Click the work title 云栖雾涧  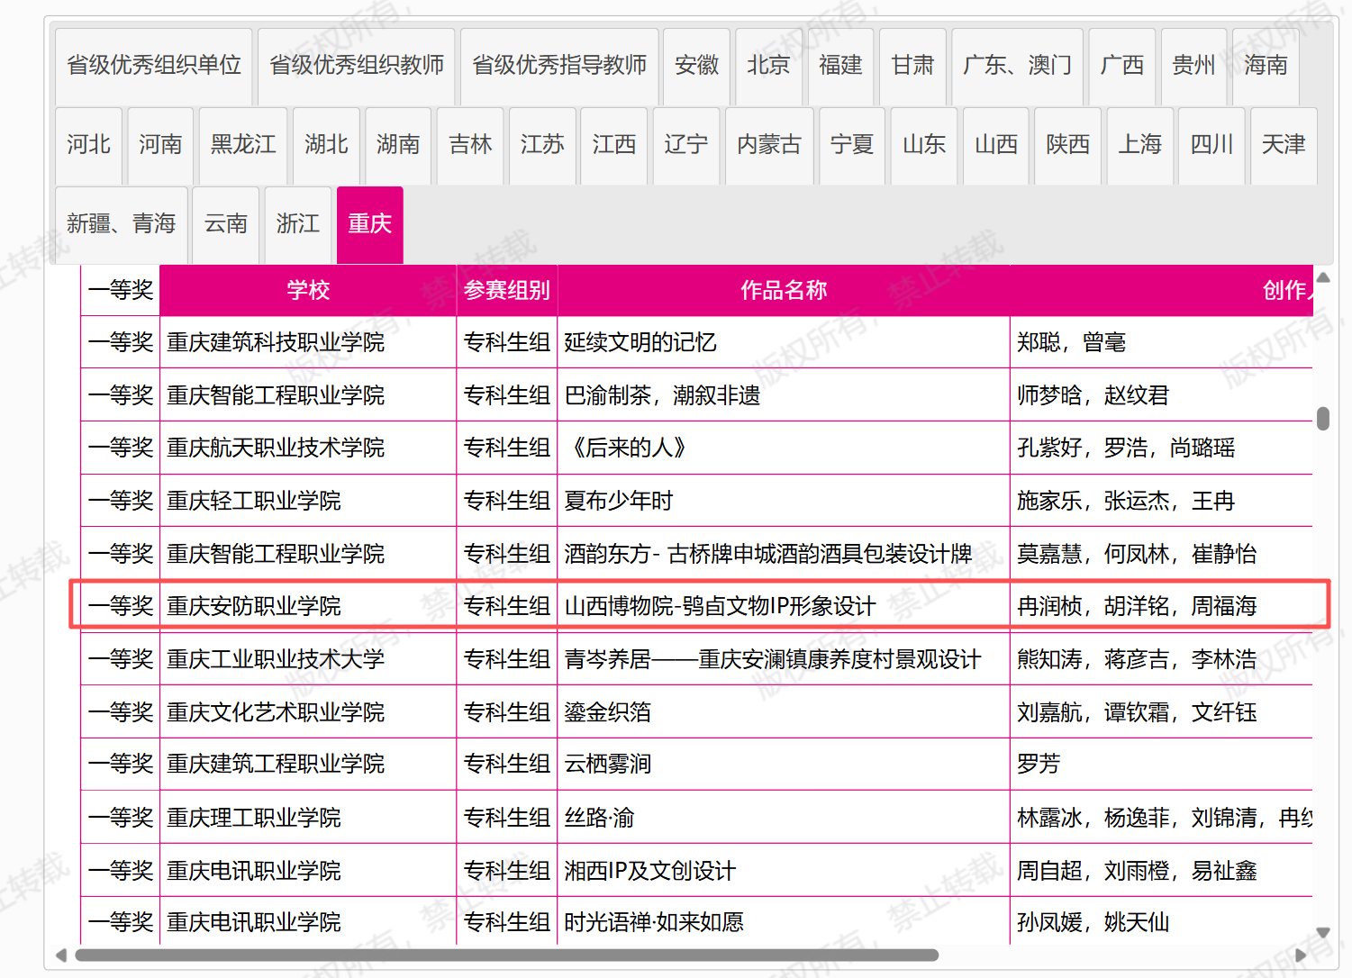[x=608, y=765]
